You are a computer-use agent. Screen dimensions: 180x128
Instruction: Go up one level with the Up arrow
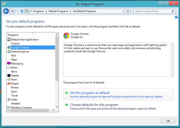pyautogui.click(x=22, y=11)
